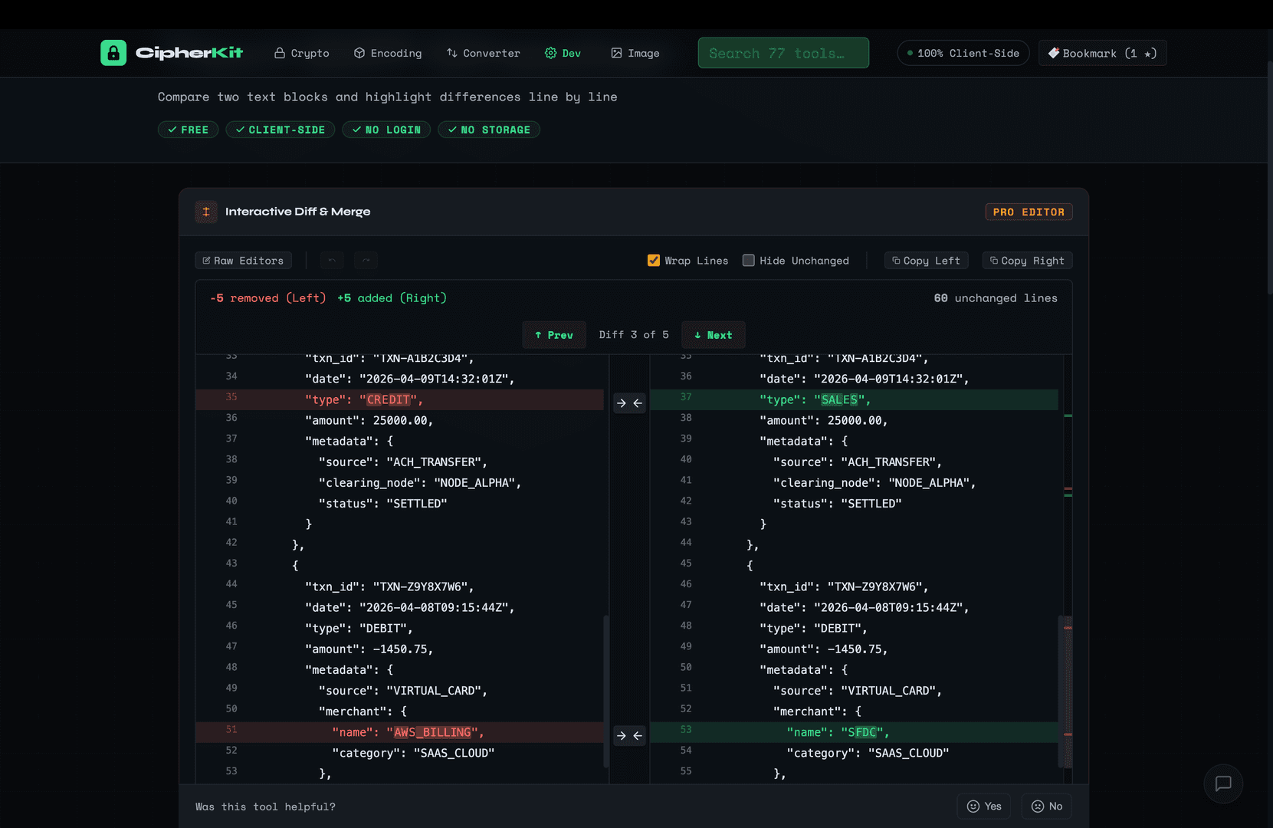Click right line 54 "category": "SAAS_CLOUD"
Image resolution: width=1273 pixels, height=828 pixels.
tap(868, 754)
